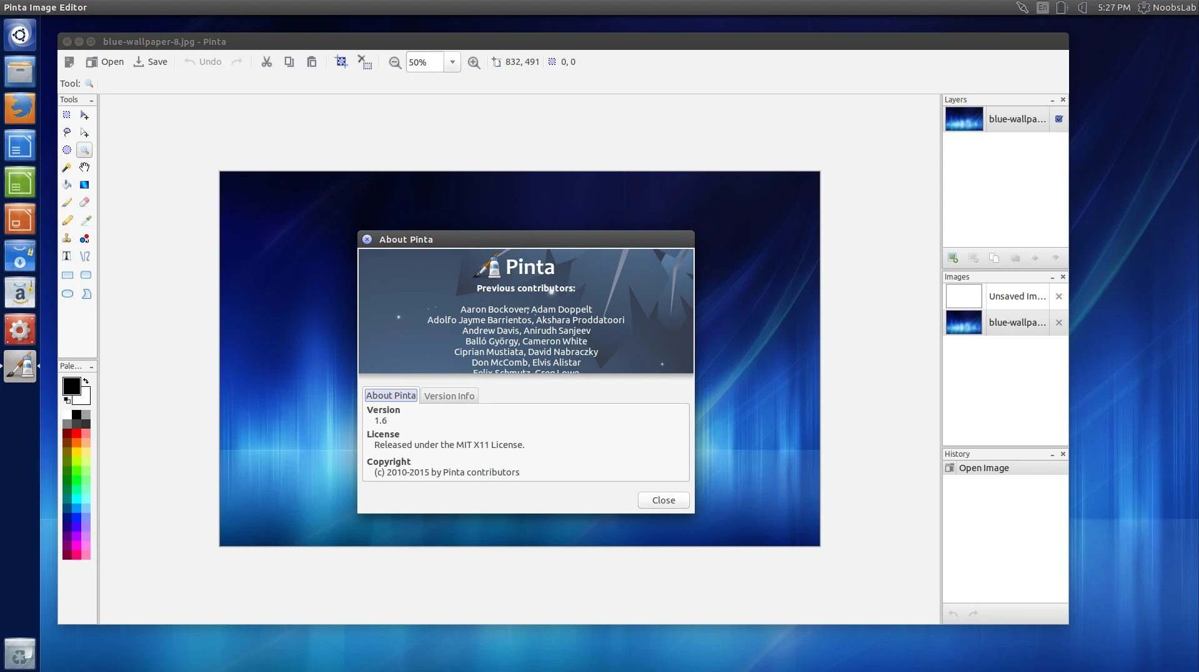Screen dimensions: 1199x672
Task: Select the Paint Bucket tool
Action: coord(67,185)
